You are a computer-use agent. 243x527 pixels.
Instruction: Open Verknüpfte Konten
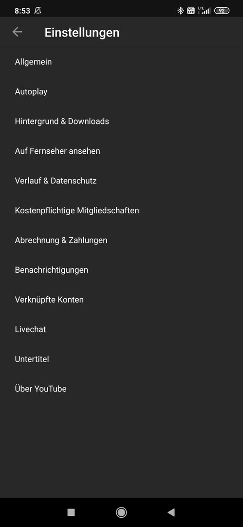click(122, 300)
